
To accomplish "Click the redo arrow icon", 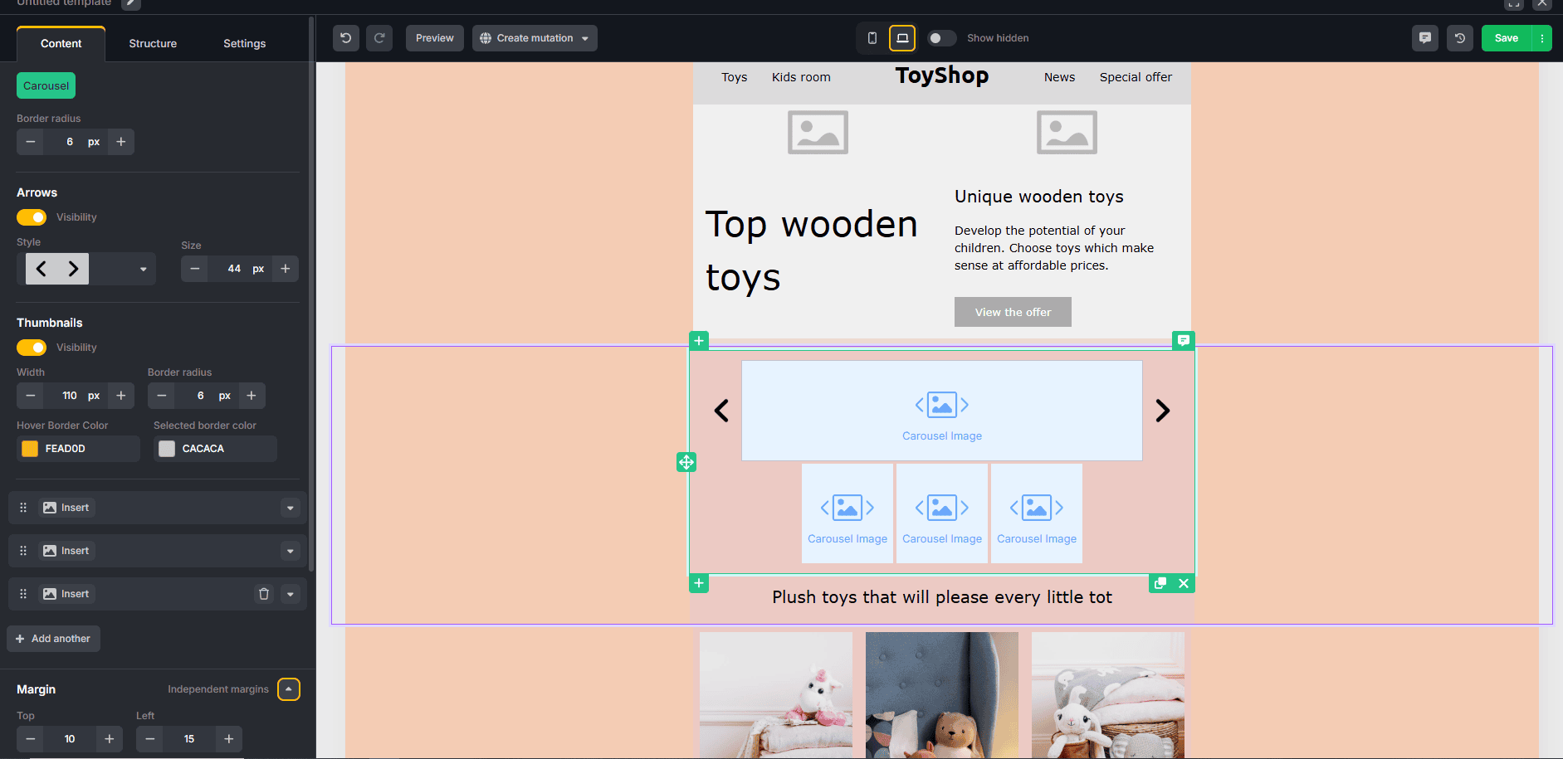I will 379,38.
